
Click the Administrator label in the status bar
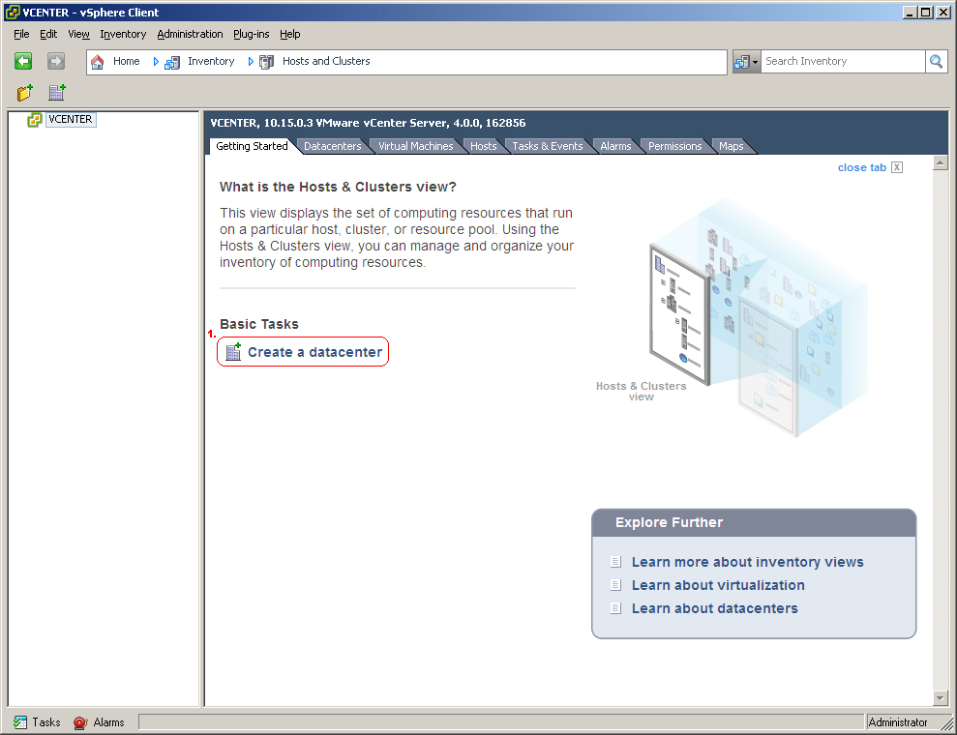coord(898,722)
